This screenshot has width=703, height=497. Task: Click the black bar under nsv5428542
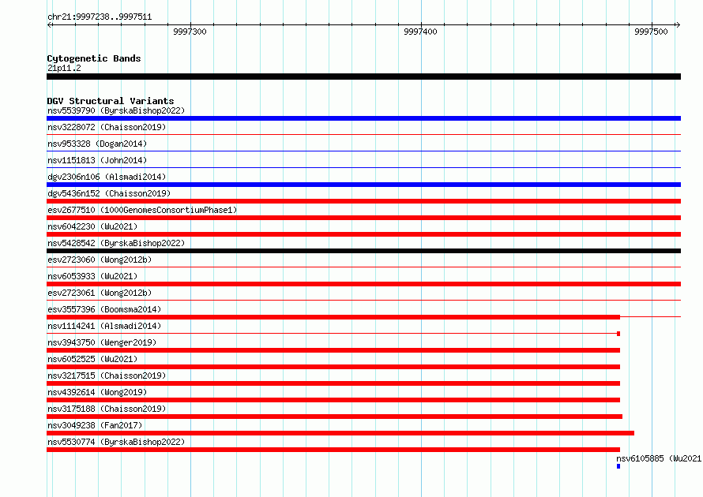click(363, 251)
